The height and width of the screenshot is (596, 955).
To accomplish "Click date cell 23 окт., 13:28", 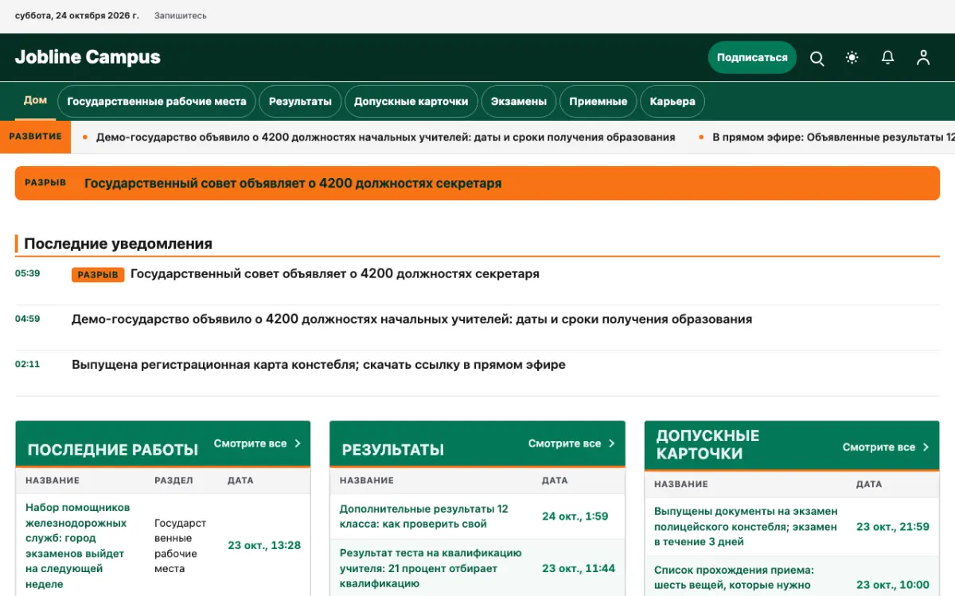I will (264, 545).
